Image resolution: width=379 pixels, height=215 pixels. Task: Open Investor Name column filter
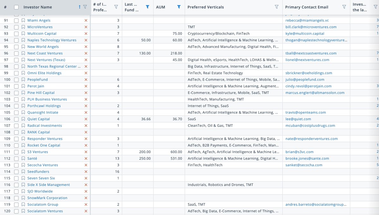pyautogui.click(x=85, y=7)
